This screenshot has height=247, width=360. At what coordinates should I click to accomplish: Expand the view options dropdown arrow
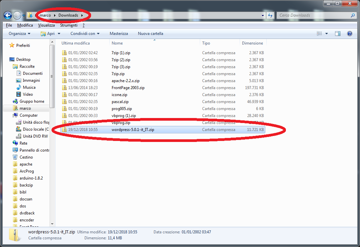tap(326, 34)
